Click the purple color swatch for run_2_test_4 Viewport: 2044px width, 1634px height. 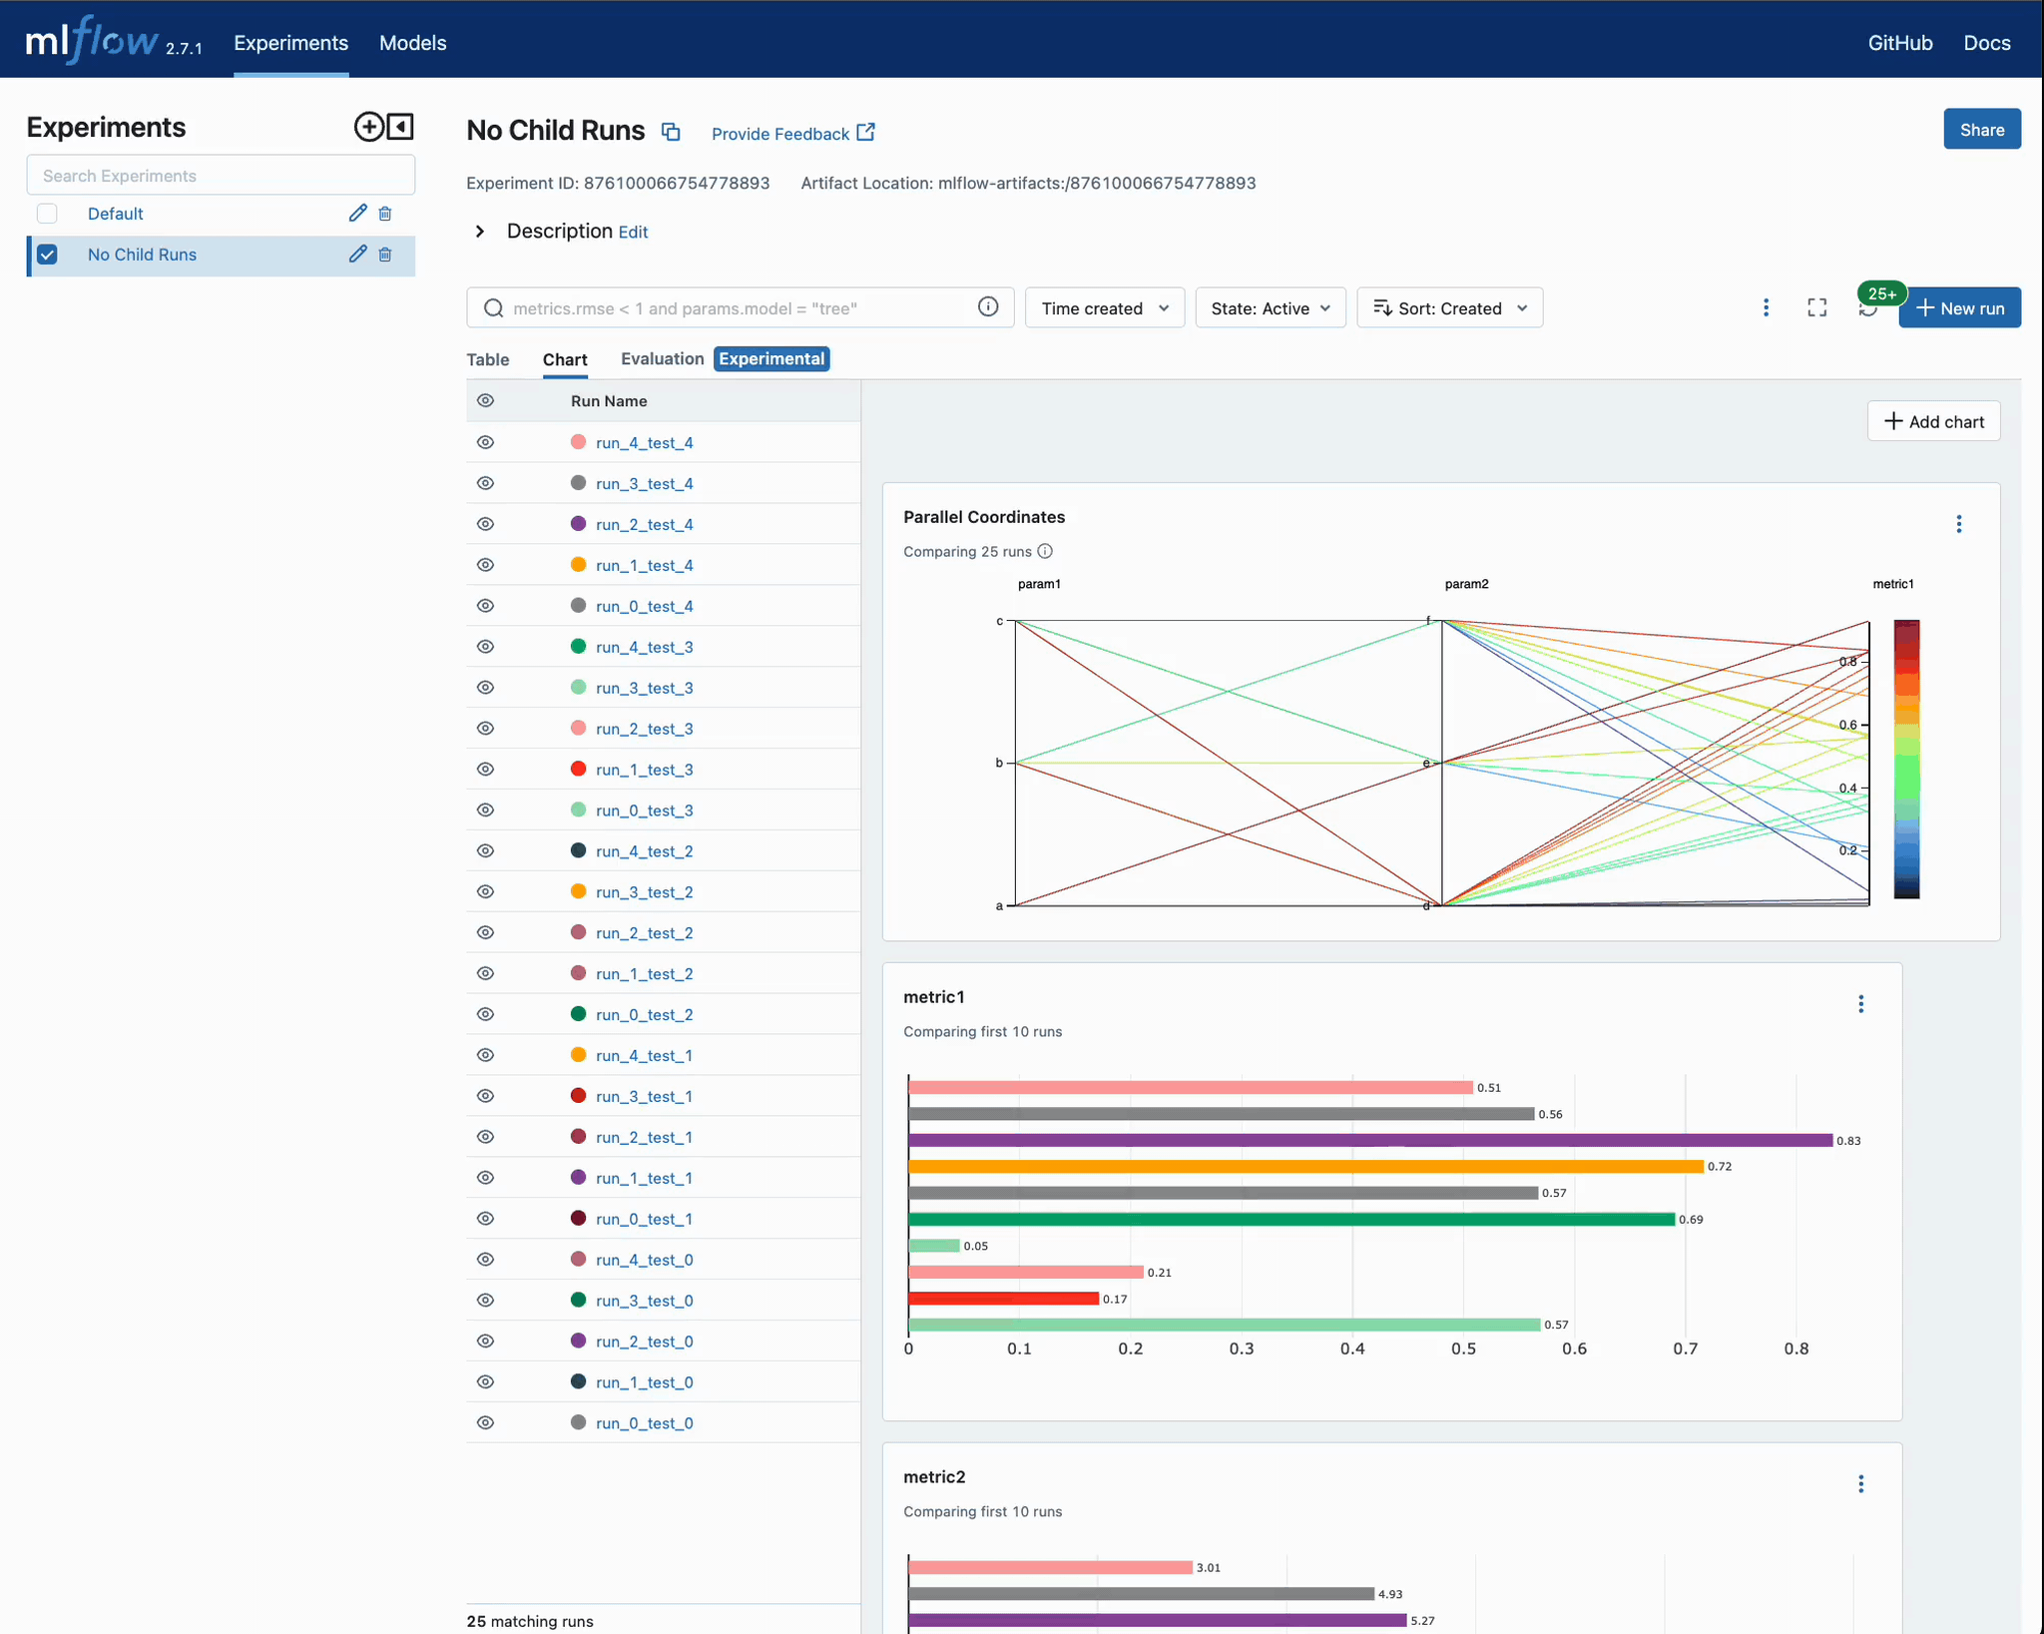[578, 524]
